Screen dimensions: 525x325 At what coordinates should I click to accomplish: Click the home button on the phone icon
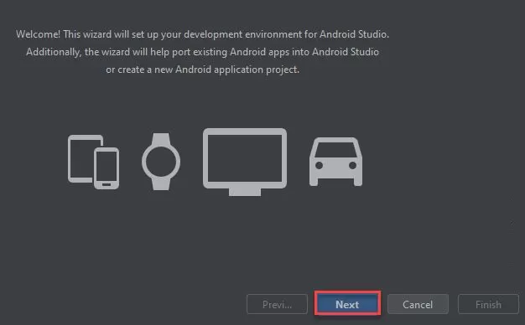(x=107, y=184)
